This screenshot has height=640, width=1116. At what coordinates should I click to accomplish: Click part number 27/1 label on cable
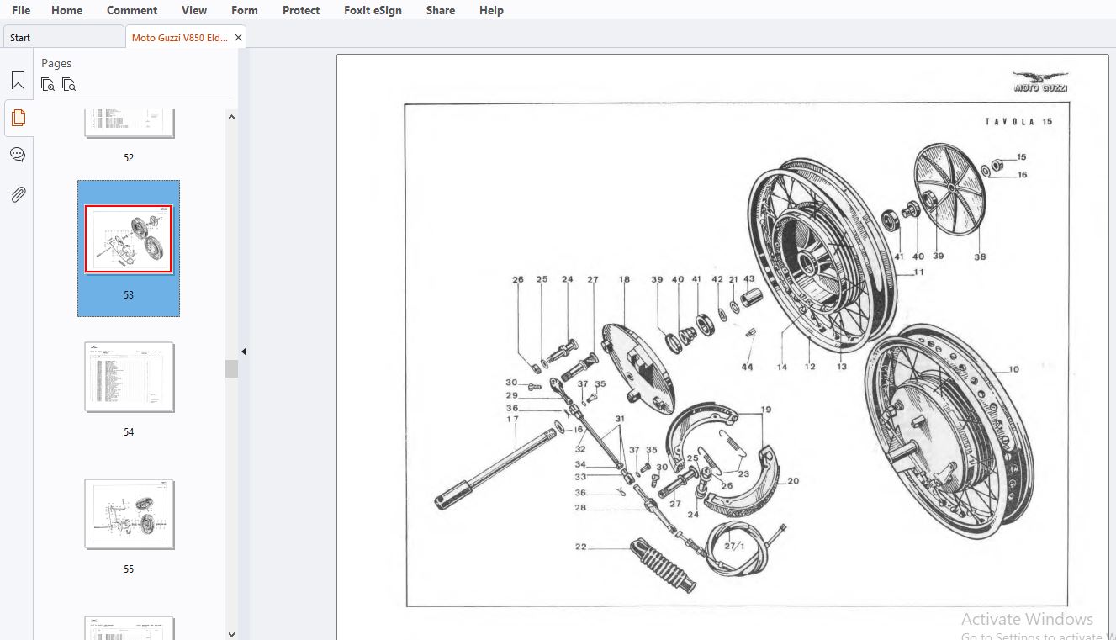pyautogui.click(x=735, y=546)
